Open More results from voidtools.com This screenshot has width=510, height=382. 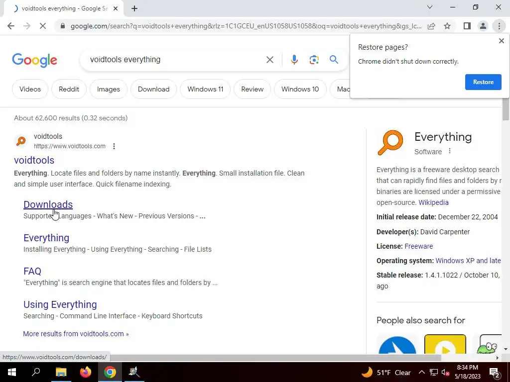tap(76, 334)
